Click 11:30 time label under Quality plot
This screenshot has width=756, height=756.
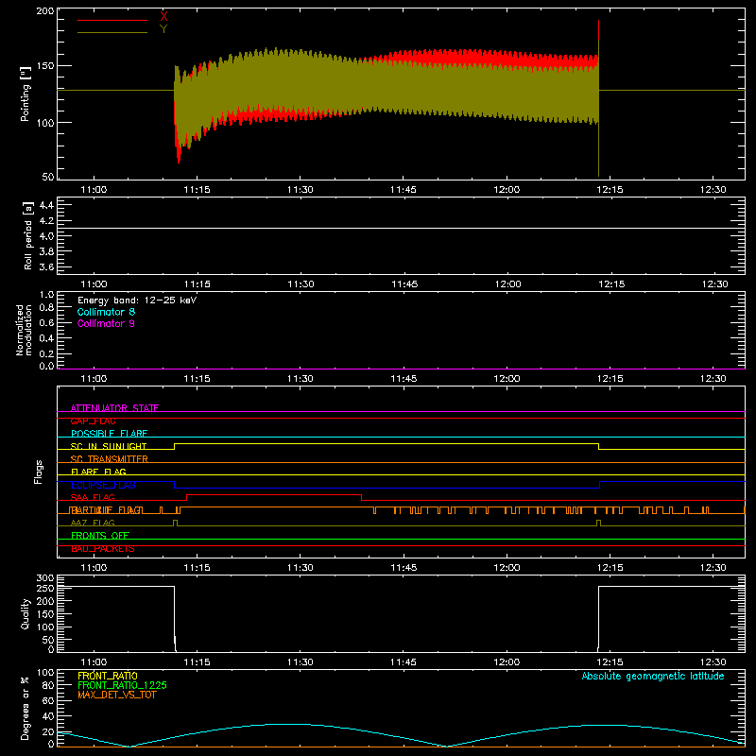click(x=301, y=662)
